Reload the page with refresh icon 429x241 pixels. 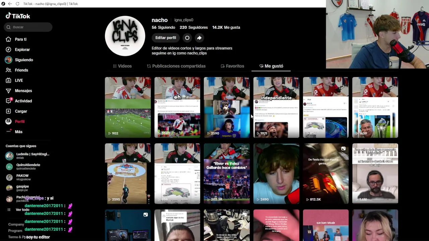17,4
